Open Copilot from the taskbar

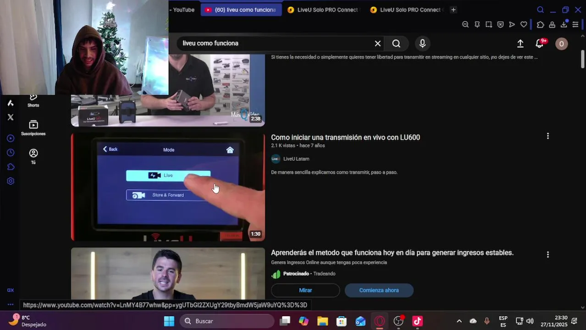coord(304,321)
